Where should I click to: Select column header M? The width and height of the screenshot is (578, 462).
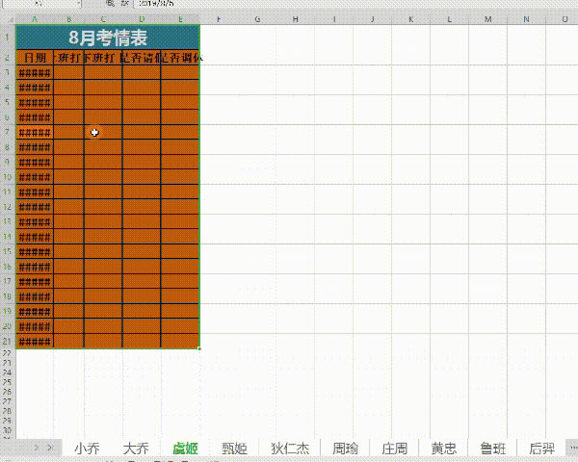488,19
